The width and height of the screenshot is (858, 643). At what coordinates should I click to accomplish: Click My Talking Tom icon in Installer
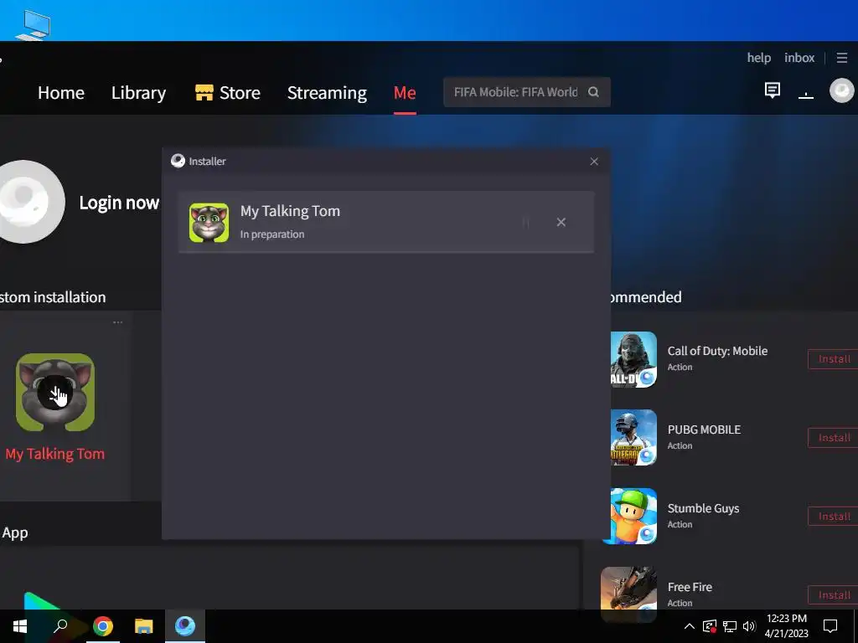(x=209, y=223)
